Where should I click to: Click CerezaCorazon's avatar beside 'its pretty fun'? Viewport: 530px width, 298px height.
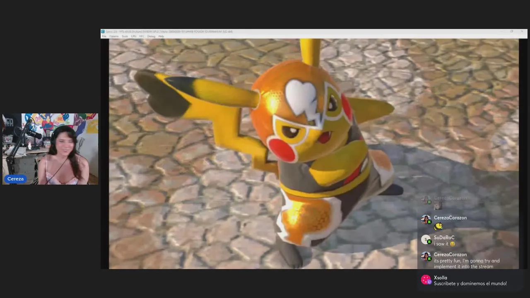point(426,257)
